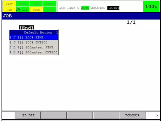The height and width of the screenshot is (122, 163).
Task: Click the Fault status indicator
Action: pyautogui.click(x=50, y=4)
